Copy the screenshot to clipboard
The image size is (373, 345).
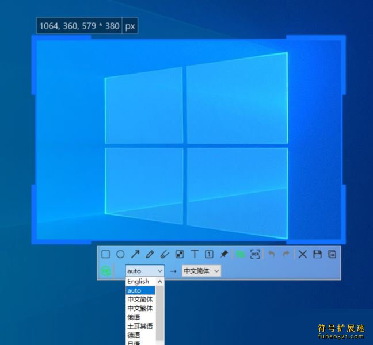[x=332, y=254]
